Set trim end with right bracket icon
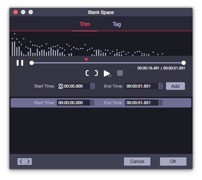The image size is (202, 180). click(96, 73)
